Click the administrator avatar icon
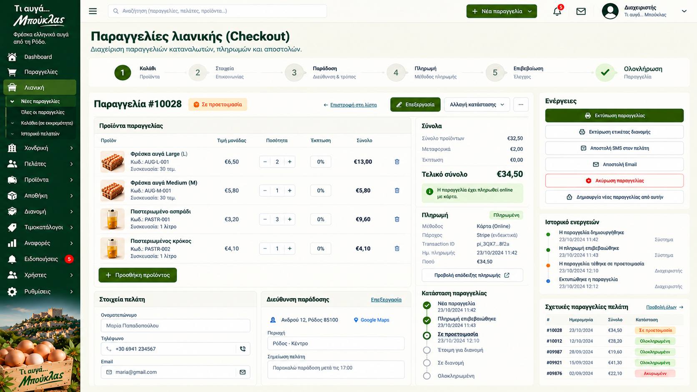This screenshot has height=392, width=697. point(610,11)
